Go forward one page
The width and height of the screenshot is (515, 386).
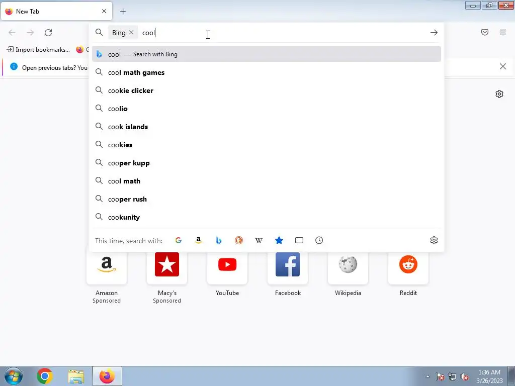(30, 32)
